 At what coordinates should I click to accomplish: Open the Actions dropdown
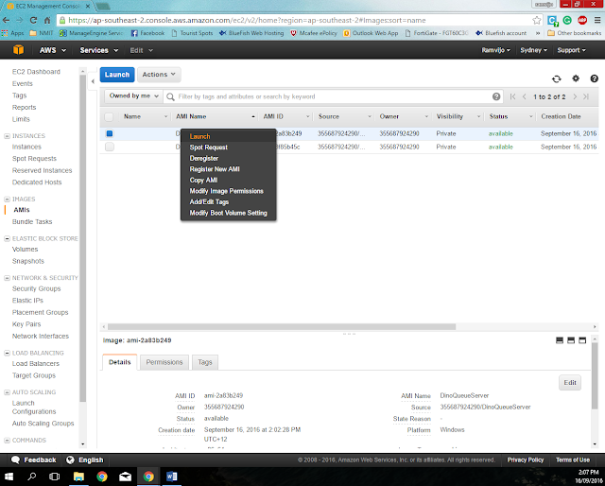pyautogui.click(x=159, y=75)
